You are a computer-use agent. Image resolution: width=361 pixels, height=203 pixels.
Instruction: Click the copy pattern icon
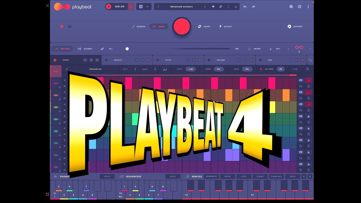point(307,69)
